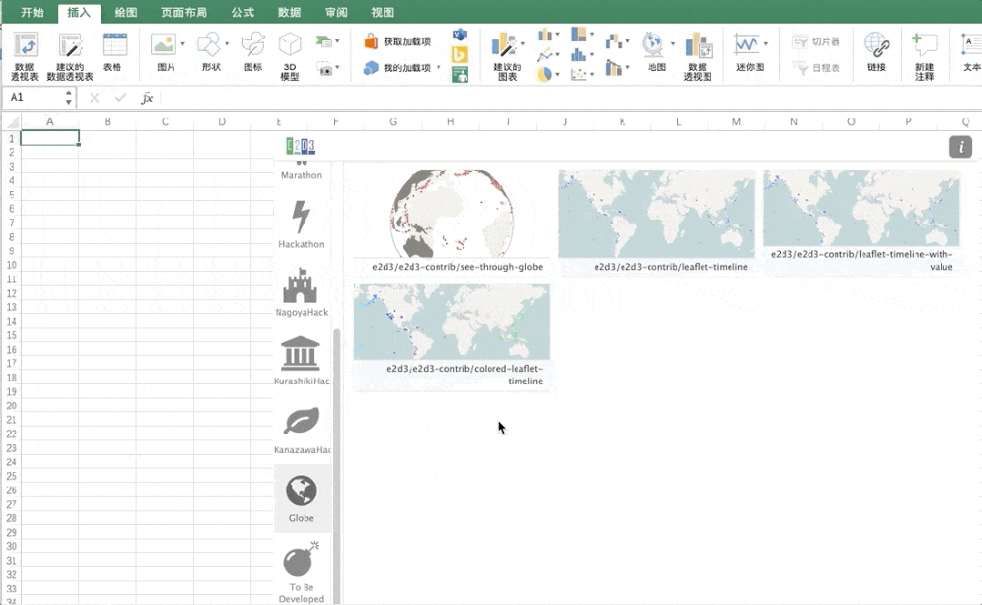982x605 pixels.
Task: Select the Hackathon category in e2d3 sidebar
Action: pyautogui.click(x=301, y=224)
